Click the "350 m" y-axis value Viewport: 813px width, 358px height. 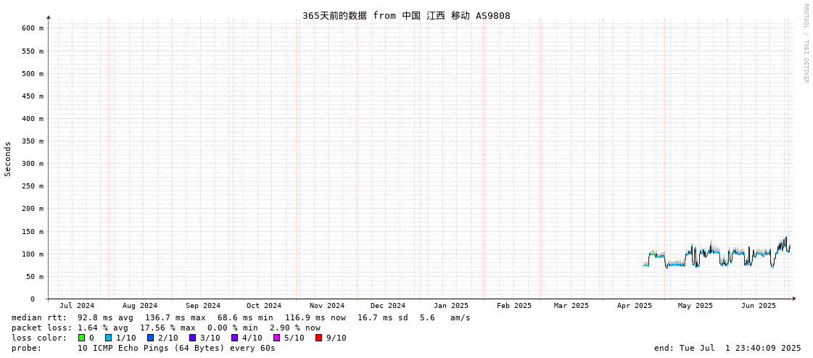[x=32, y=141]
